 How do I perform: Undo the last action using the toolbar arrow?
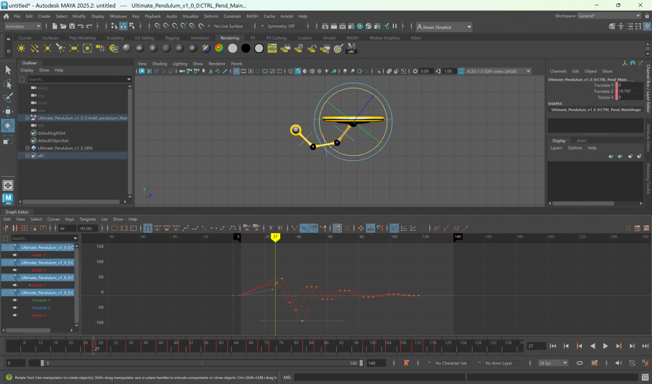[x=80, y=26]
